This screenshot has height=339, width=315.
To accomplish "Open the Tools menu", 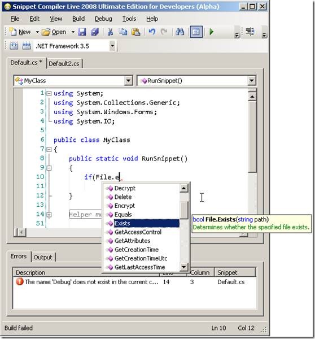I will (129, 19).
